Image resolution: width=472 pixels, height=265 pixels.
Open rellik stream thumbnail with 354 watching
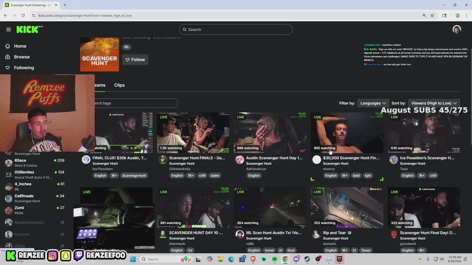click(x=270, y=208)
